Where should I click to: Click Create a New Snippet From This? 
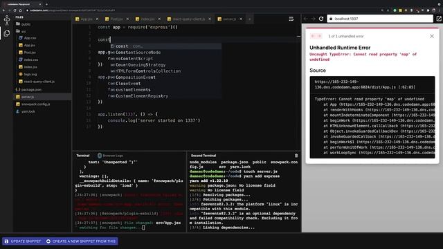coord(81,241)
